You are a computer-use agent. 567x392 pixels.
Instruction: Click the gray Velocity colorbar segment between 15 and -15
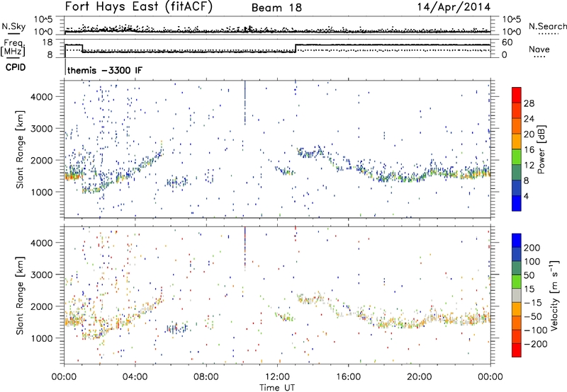(x=517, y=295)
